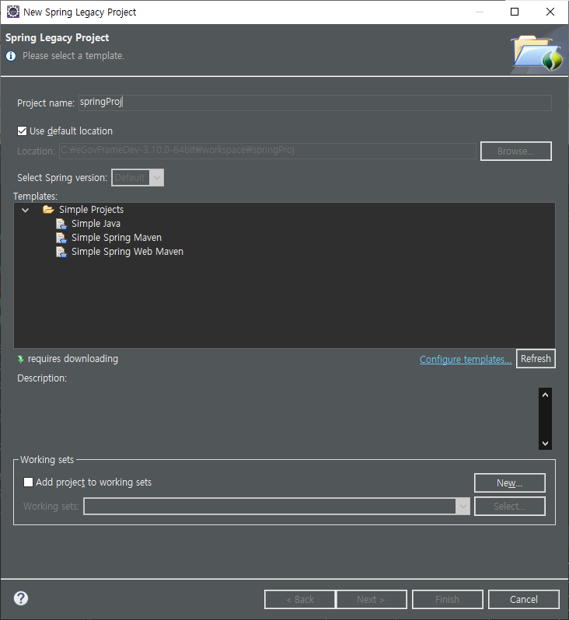Click the Project name input field
569x620 pixels.
tap(315, 103)
